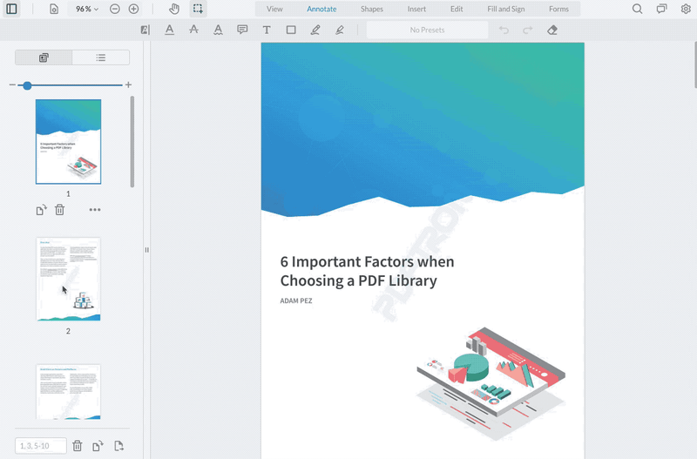This screenshot has height=459, width=697.
Task: Open the settings gear menu
Action: coord(686,9)
